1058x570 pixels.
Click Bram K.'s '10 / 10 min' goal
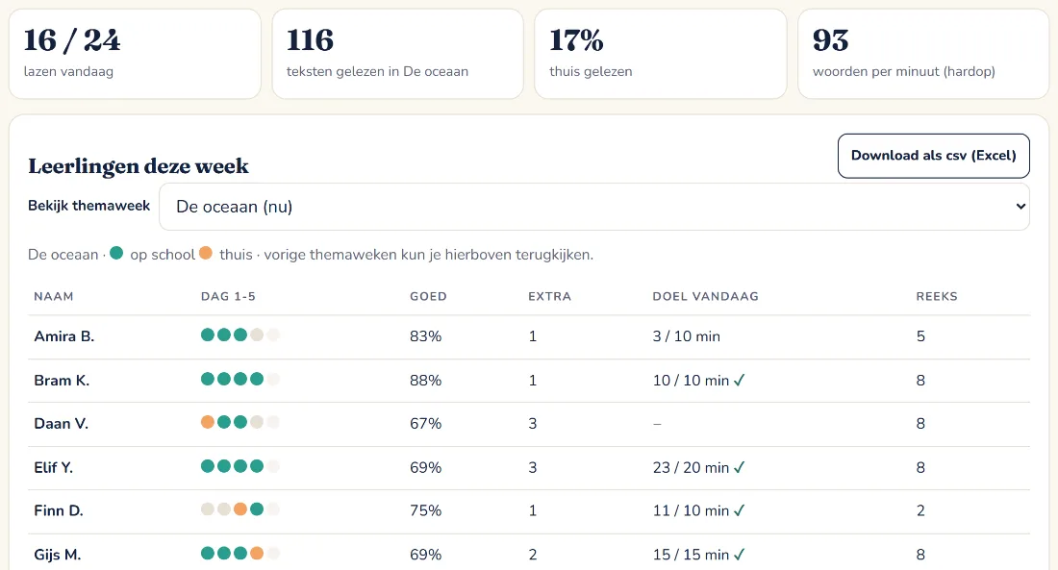[x=691, y=381]
